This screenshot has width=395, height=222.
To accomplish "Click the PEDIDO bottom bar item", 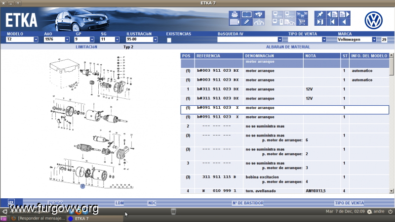I will click(x=55, y=203).
